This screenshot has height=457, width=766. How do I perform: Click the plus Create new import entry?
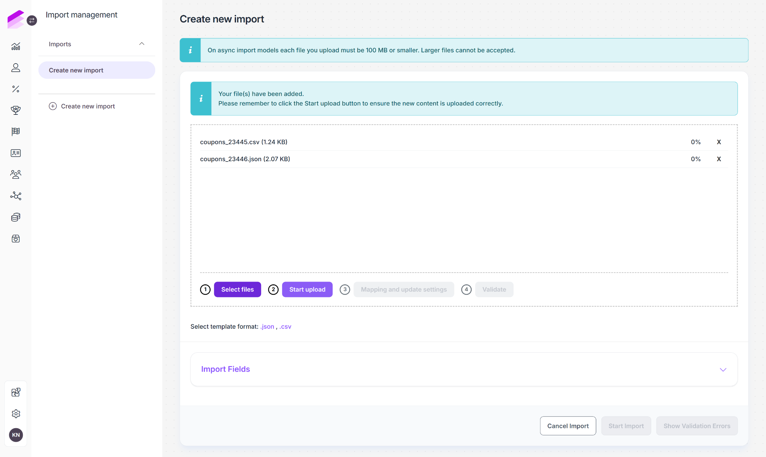click(82, 106)
